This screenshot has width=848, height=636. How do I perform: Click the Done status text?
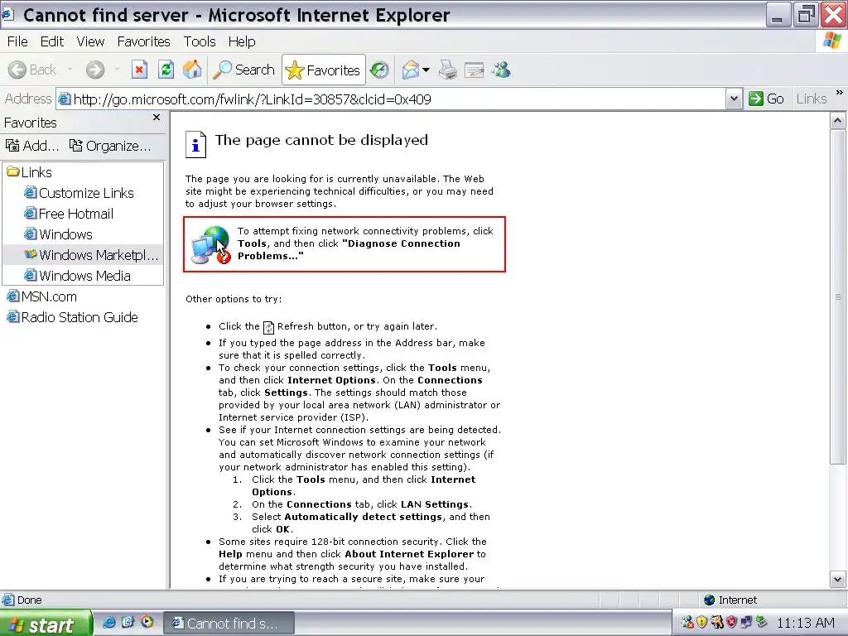point(29,600)
